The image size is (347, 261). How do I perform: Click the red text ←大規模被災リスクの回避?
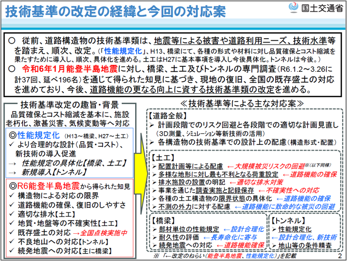pyautogui.click(x=265, y=166)
